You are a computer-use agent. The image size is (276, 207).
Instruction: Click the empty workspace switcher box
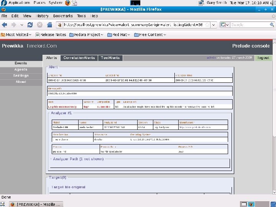click(244, 204)
